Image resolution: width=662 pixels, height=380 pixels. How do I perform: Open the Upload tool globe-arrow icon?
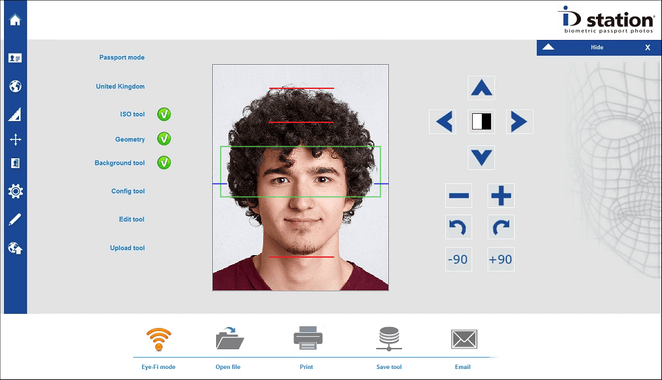point(15,248)
